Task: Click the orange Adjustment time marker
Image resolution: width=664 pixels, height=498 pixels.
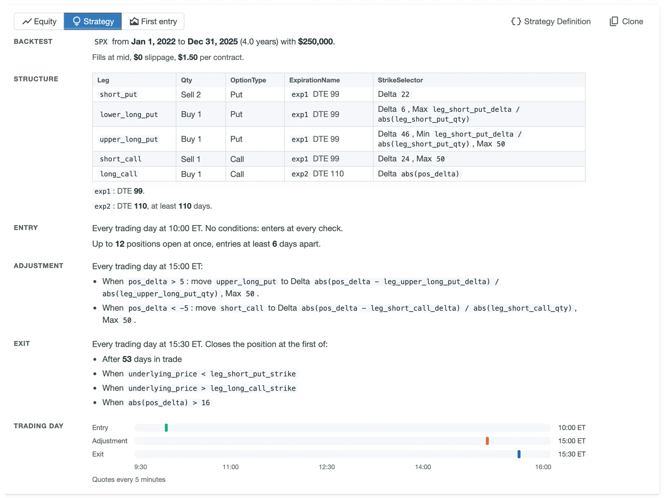Action: click(x=487, y=441)
